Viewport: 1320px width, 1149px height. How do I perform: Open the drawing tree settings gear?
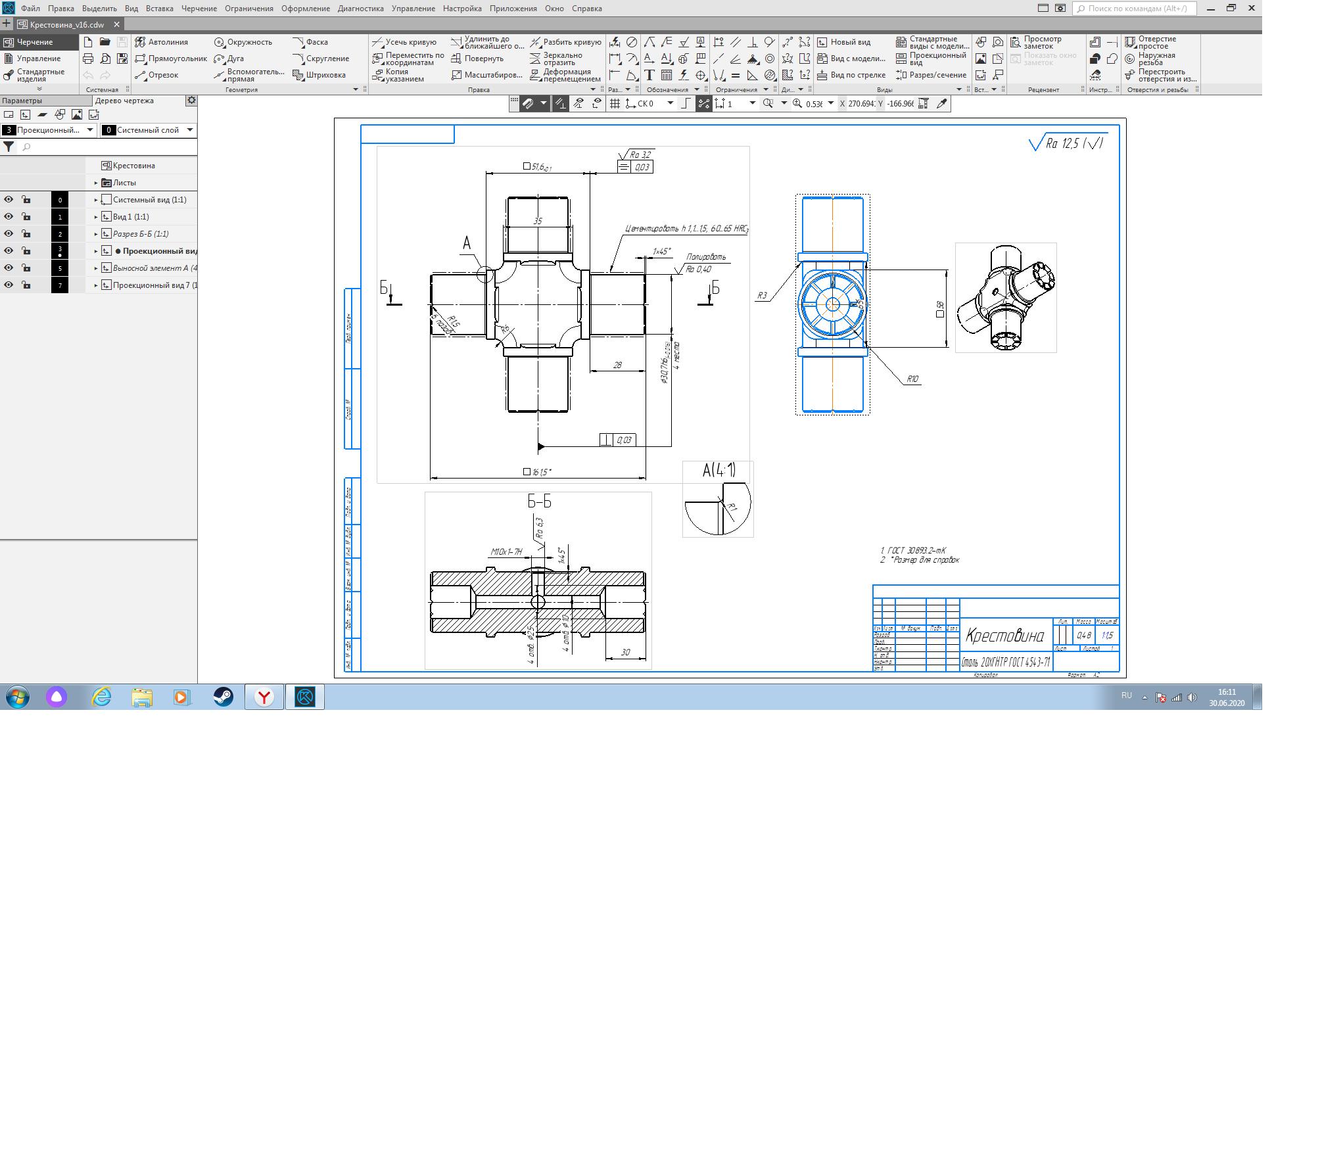pos(191,101)
